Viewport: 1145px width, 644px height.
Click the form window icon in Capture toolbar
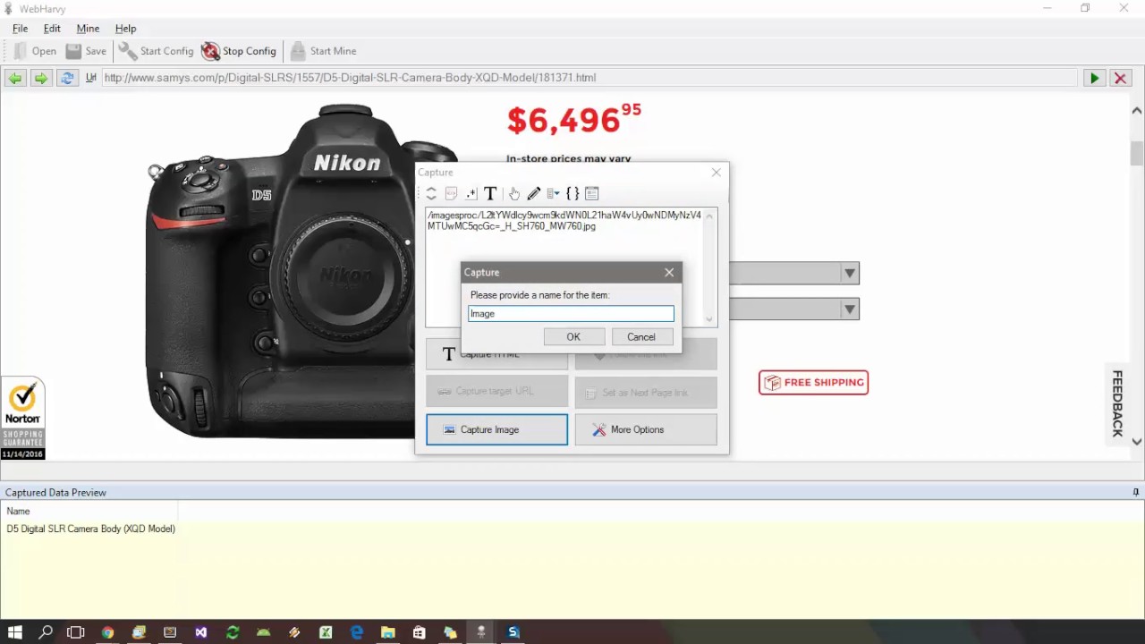591,193
